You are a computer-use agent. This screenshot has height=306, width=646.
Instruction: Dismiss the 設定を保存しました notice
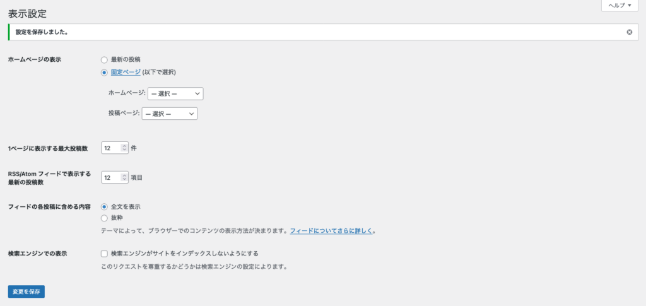(629, 32)
